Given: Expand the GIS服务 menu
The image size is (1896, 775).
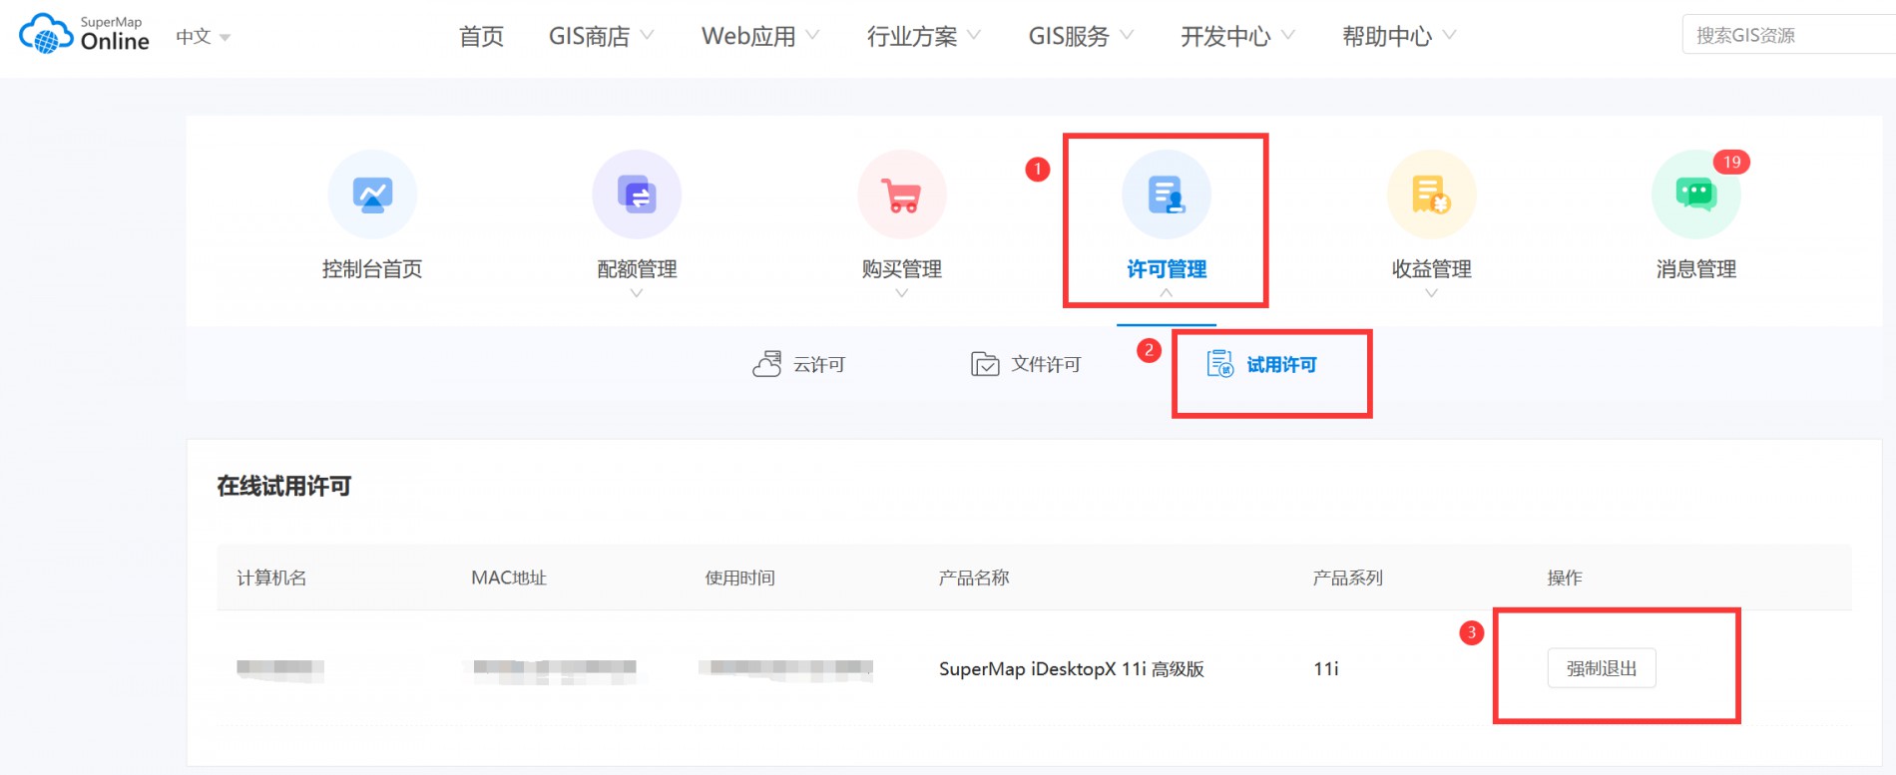Looking at the screenshot, I should click(x=1081, y=36).
